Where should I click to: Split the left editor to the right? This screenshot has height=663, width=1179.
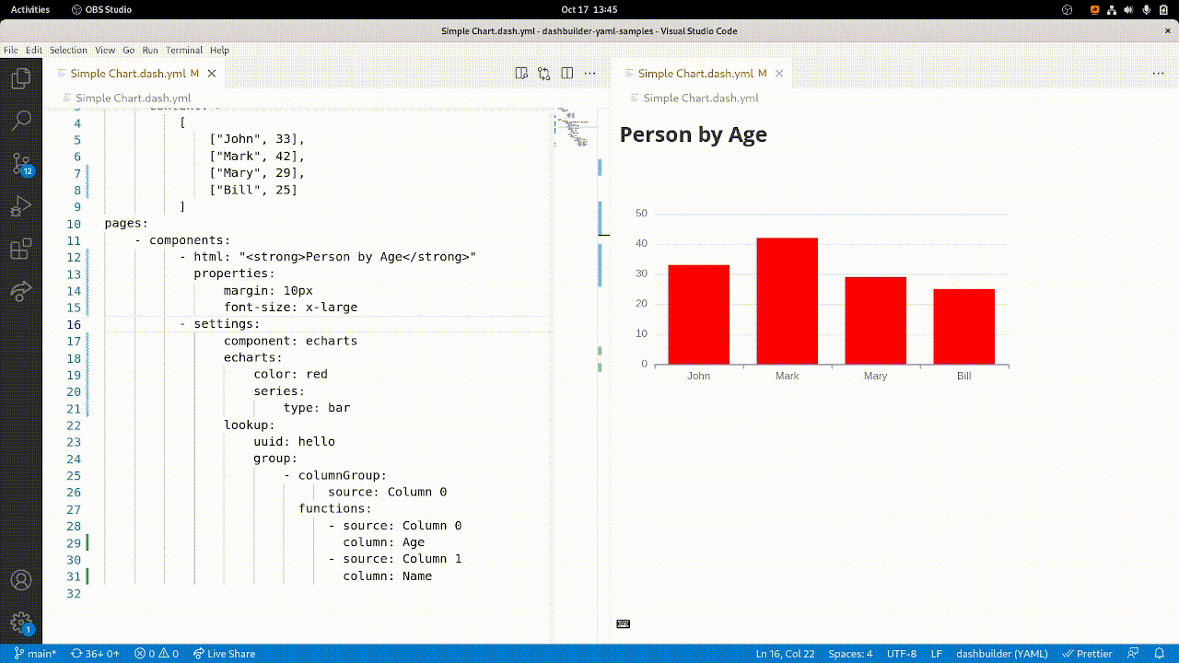point(567,73)
